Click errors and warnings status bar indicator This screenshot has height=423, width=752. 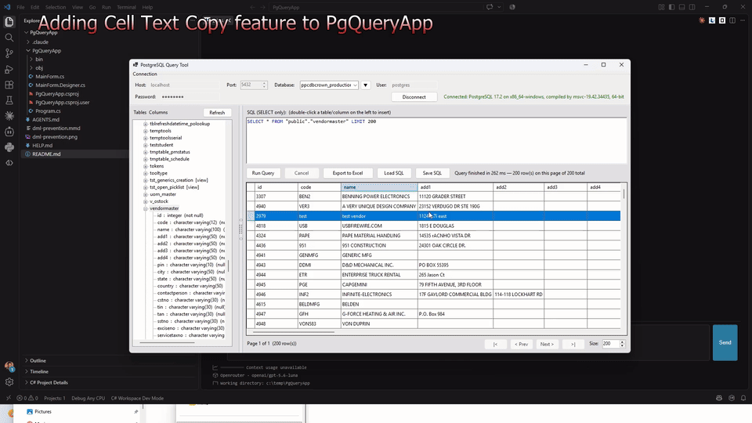(x=27, y=398)
